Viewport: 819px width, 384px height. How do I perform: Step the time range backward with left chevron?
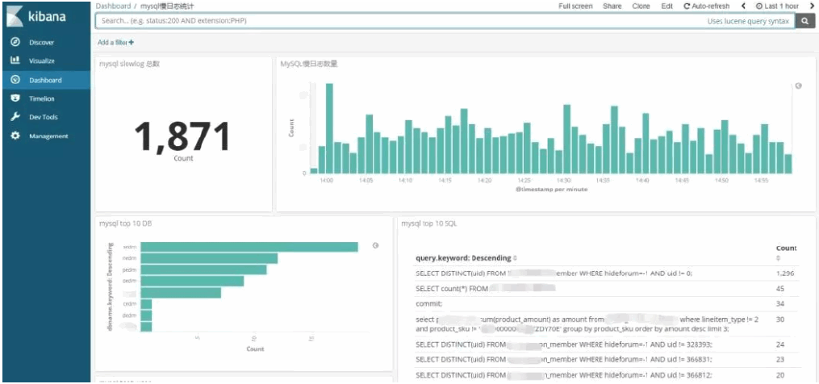click(742, 6)
